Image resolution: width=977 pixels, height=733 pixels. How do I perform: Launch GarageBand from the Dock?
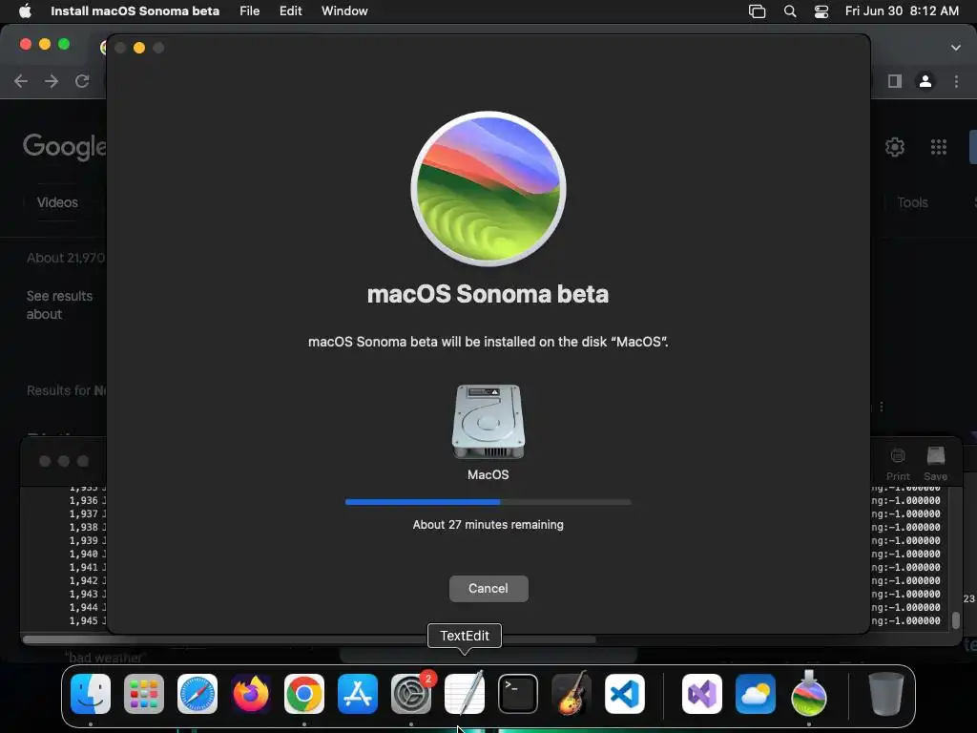572,693
